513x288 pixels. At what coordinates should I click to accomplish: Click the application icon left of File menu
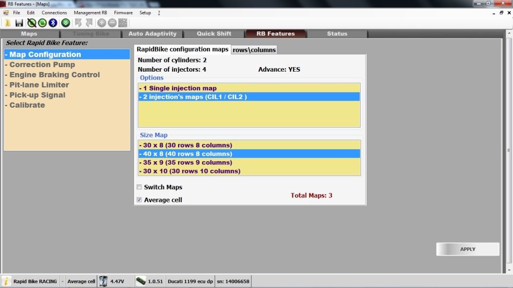point(6,13)
